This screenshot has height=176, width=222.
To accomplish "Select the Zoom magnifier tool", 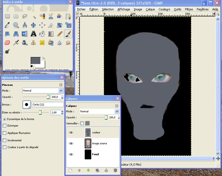I will (16, 25).
